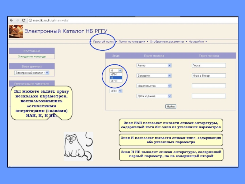The width and height of the screenshot is (245, 184).
Task: Click the Ожидание команды status text
Action: [x=32, y=56]
